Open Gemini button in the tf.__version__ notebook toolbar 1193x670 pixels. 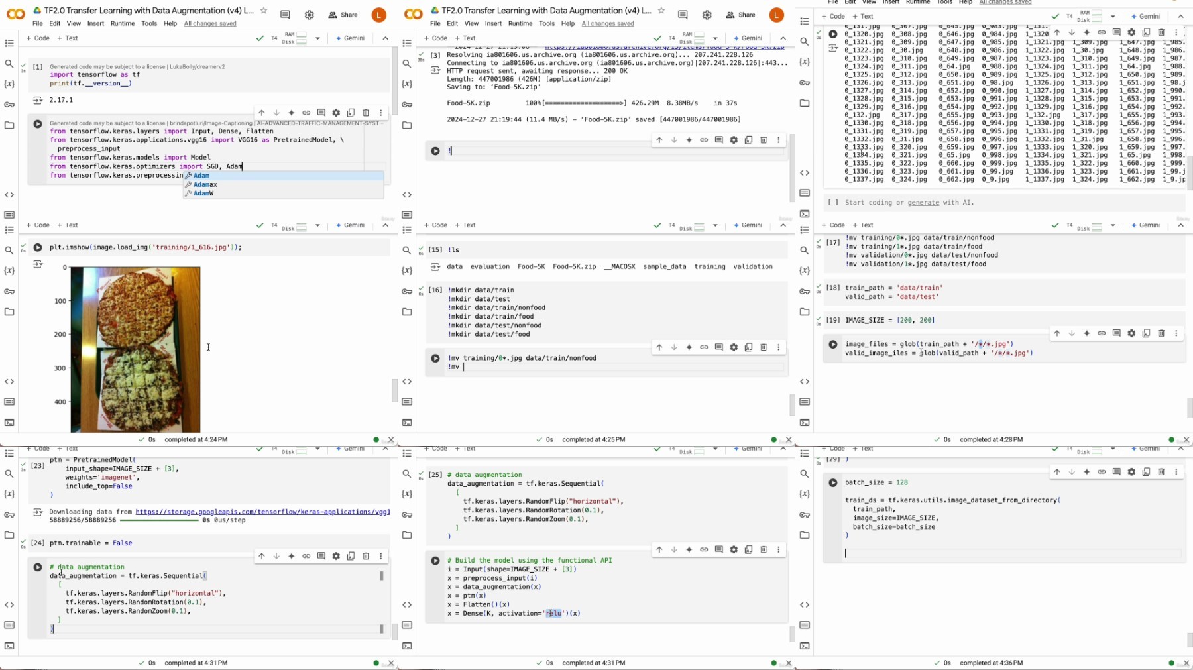pos(351,38)
